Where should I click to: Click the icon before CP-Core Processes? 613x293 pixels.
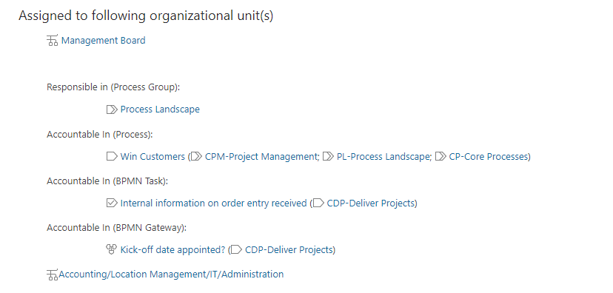tap(441, 157)
